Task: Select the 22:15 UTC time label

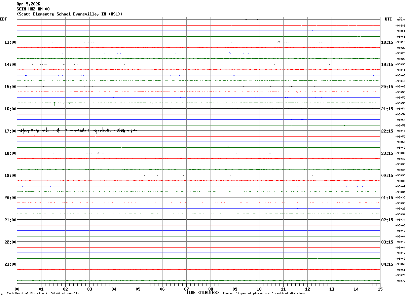Action: coord(387,131)
